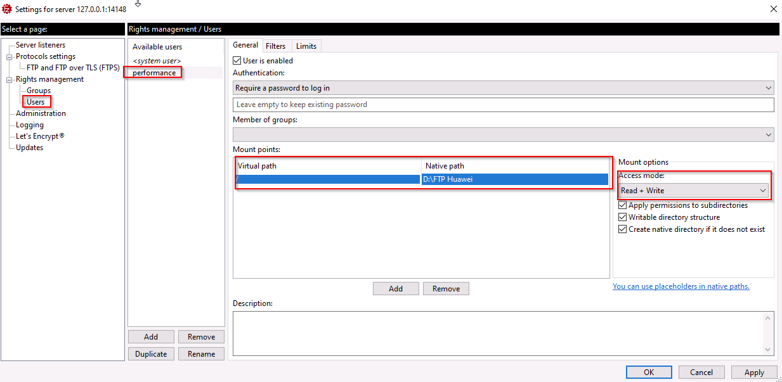Toggle 'Create native directory if it does not exist'
The image size is (782, 382).
pos(623,229)
